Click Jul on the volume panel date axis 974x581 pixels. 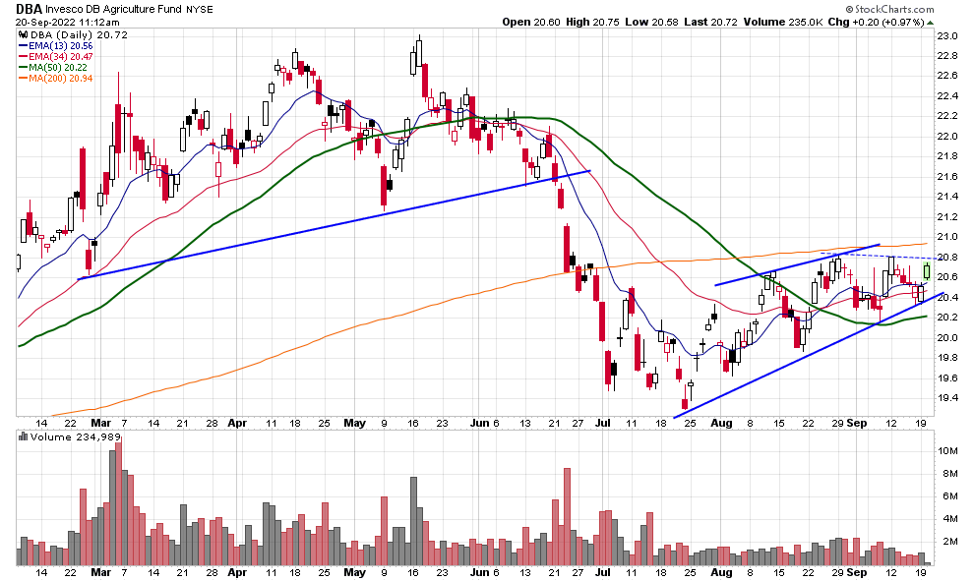602,572
